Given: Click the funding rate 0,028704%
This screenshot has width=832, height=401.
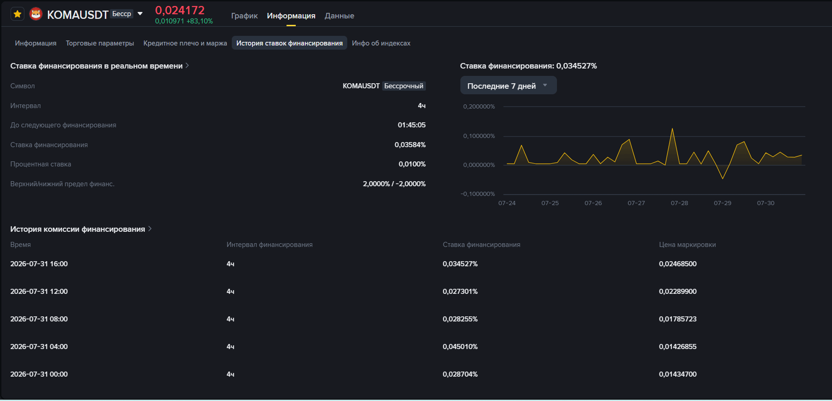Looking at the screenshot, I should [x=460, y=374].
